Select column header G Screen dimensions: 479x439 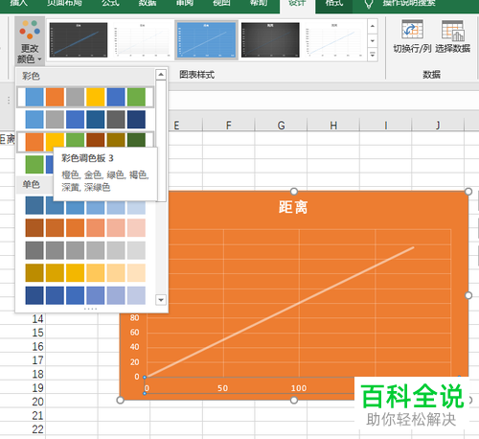tap(281, 126)
